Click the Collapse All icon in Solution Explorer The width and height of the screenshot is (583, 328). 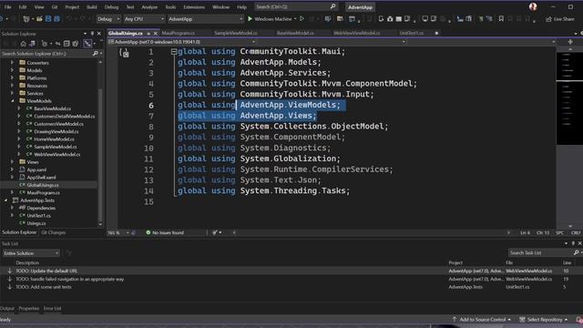click(66, 44)
